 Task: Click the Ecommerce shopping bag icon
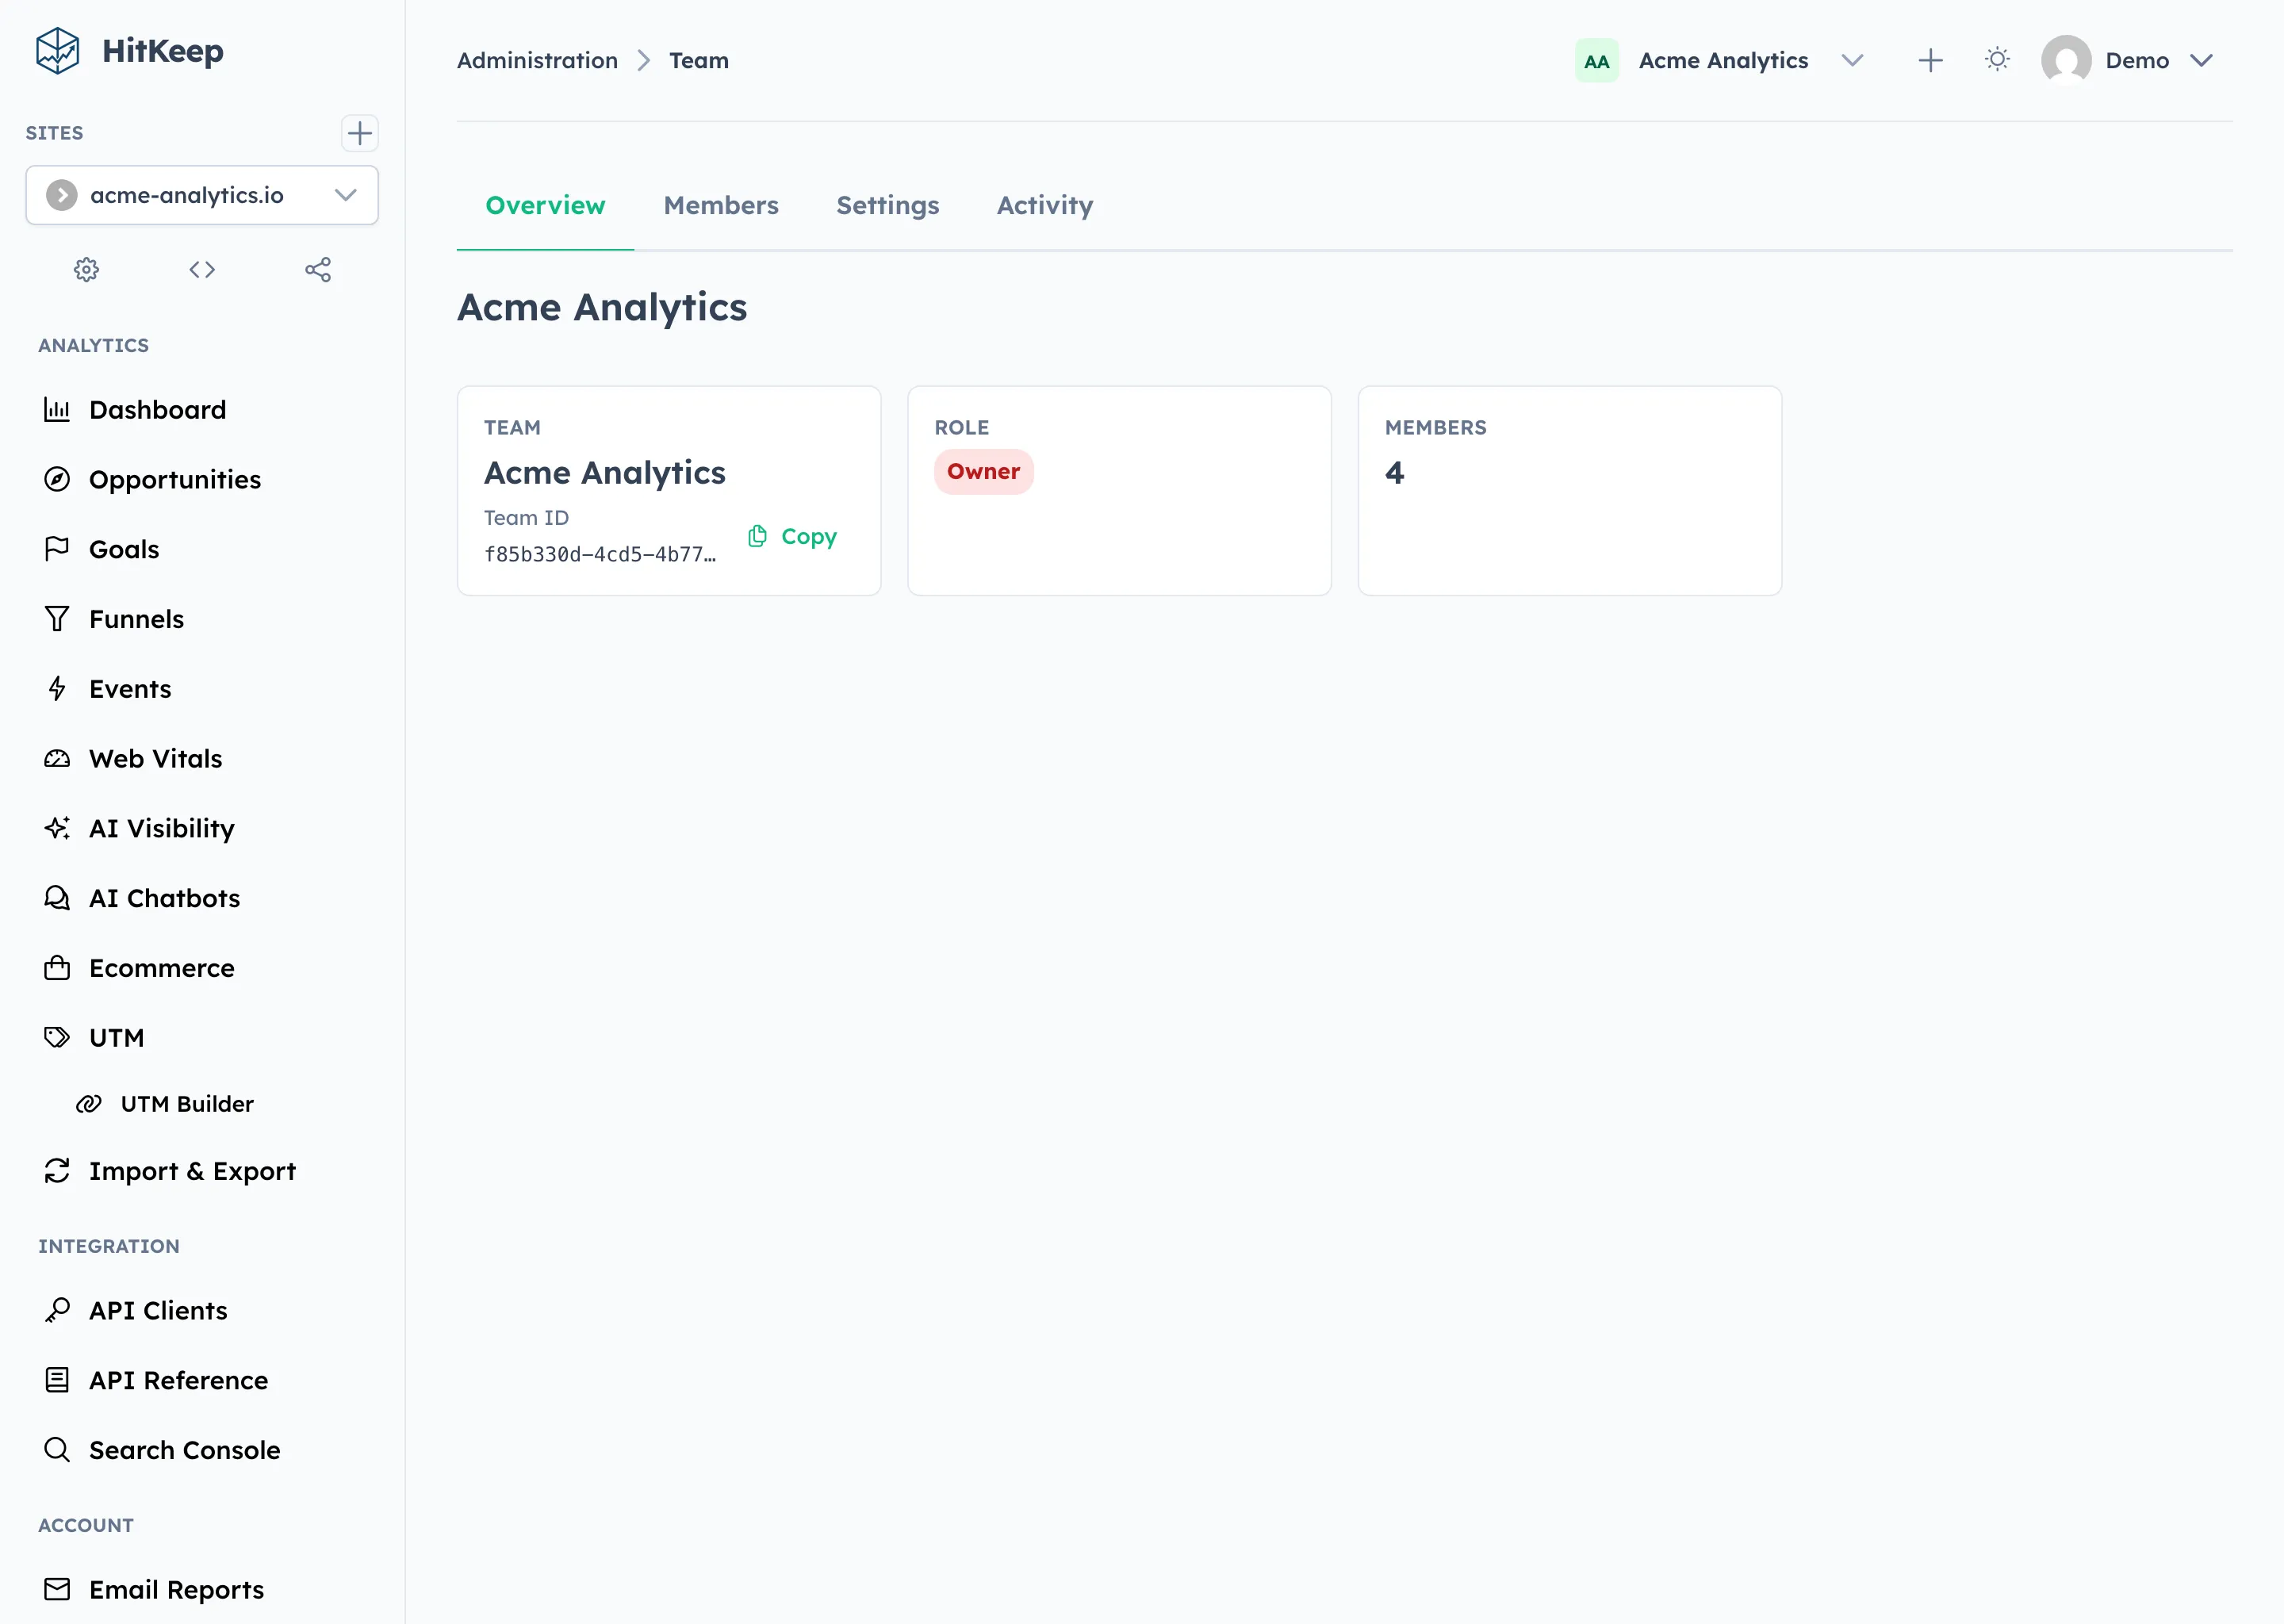pos(57,968)
